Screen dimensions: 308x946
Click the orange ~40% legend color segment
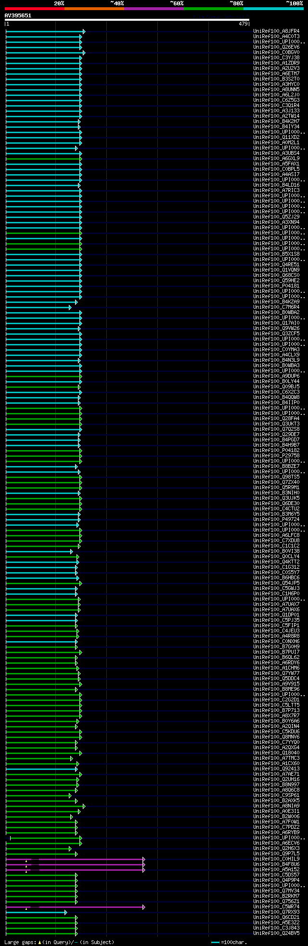pyautogui.click(x=94, y=9)
